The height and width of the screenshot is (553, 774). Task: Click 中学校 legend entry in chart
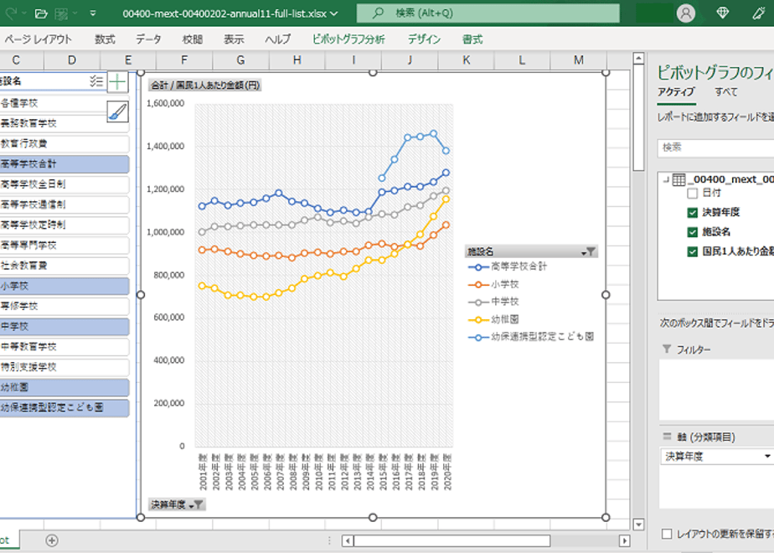coord(493,302)
